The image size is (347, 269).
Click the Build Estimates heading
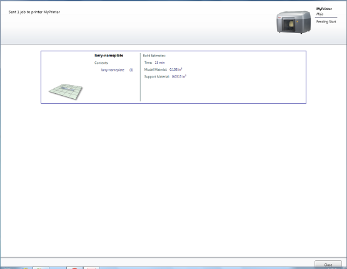click(x=154, y=56)
